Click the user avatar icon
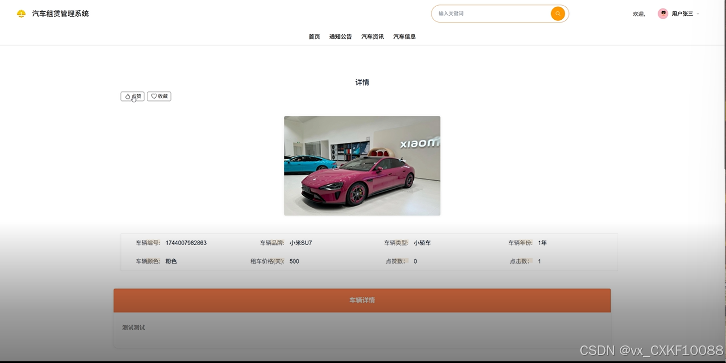Image resolution: width=726 pixels, height=363 pixels. pyautogui.click(x=663, y=14)
